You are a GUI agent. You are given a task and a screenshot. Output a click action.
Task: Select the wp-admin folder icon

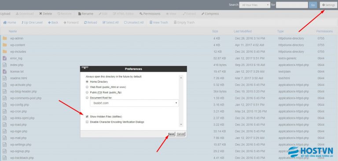click(5, 38)
